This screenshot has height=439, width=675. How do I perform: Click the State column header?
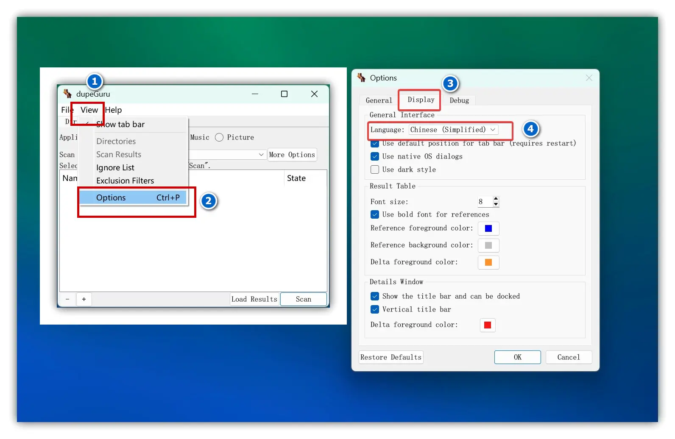(x=296, y=178)
